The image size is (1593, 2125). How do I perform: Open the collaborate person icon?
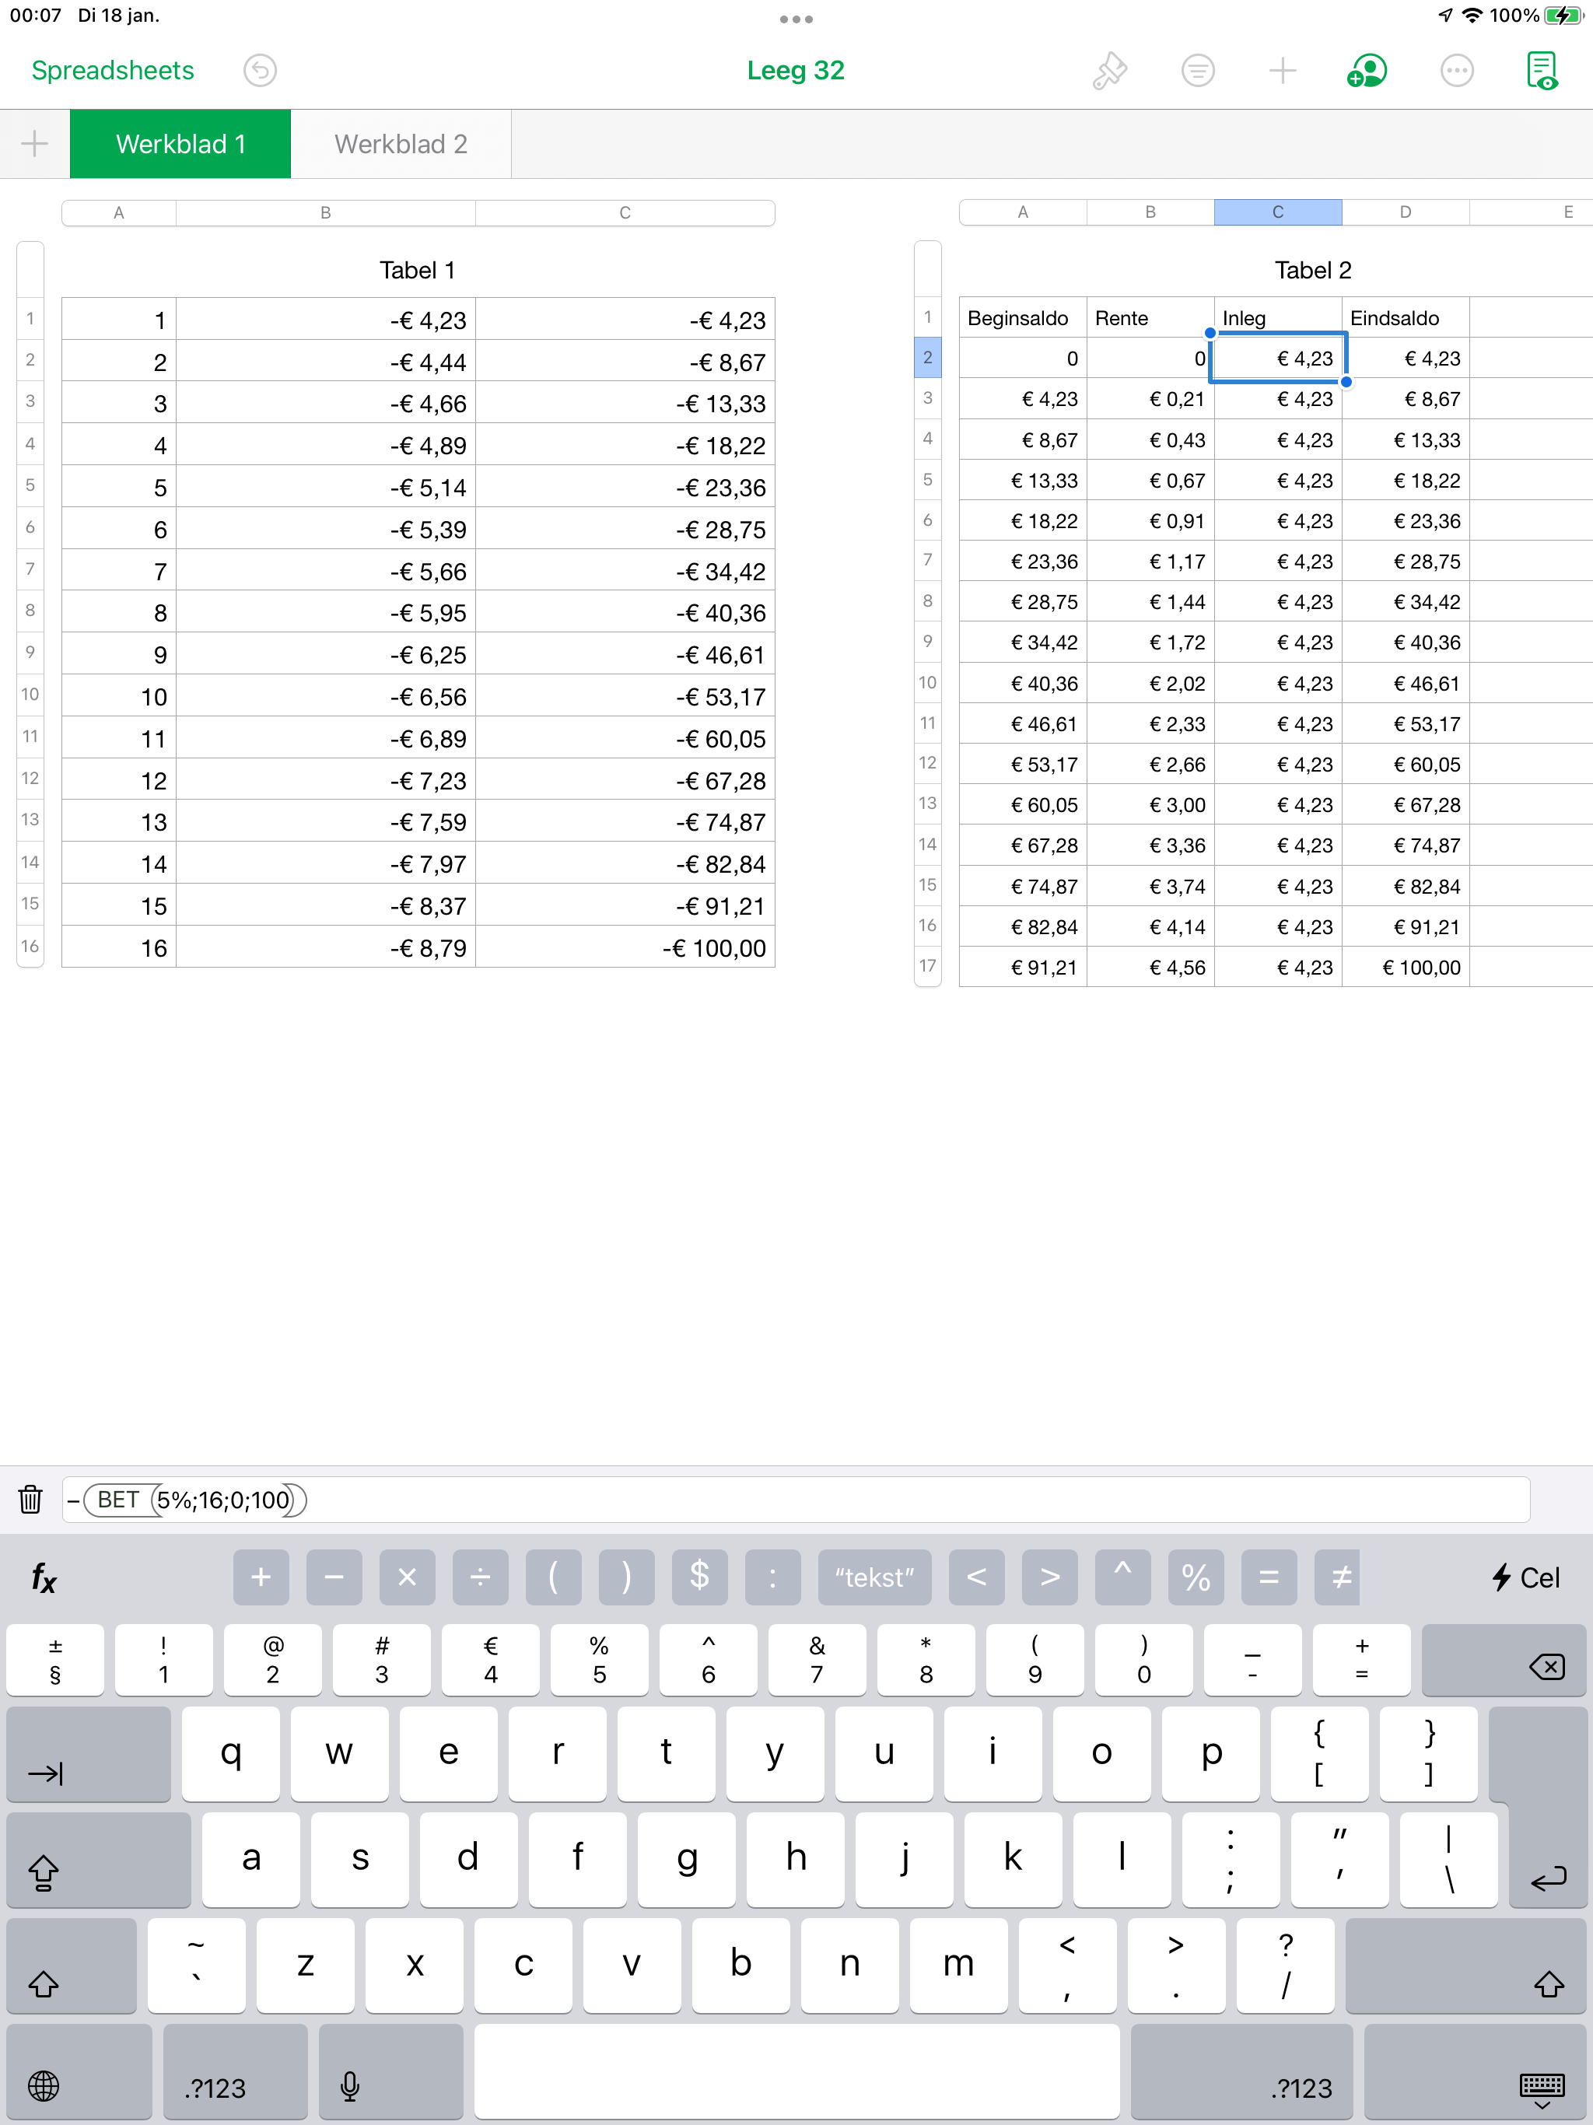[x=1366, y=70]
